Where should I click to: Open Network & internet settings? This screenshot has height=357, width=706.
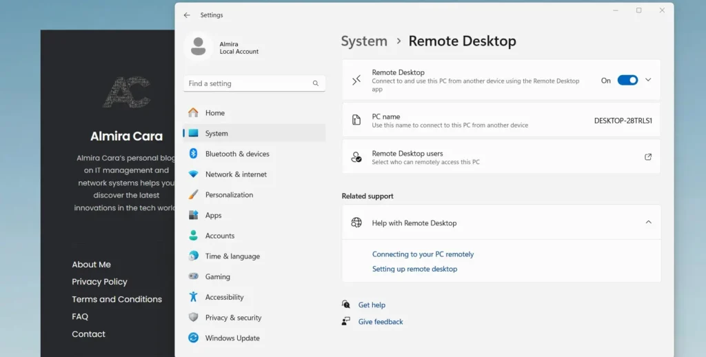point(254,174)
